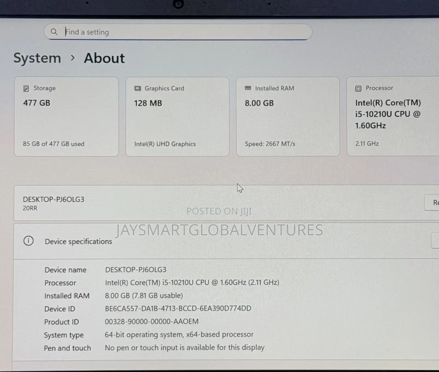439x372 pixels.
Task: Go back to System in breadcrumb
Action: pos(37,58)
